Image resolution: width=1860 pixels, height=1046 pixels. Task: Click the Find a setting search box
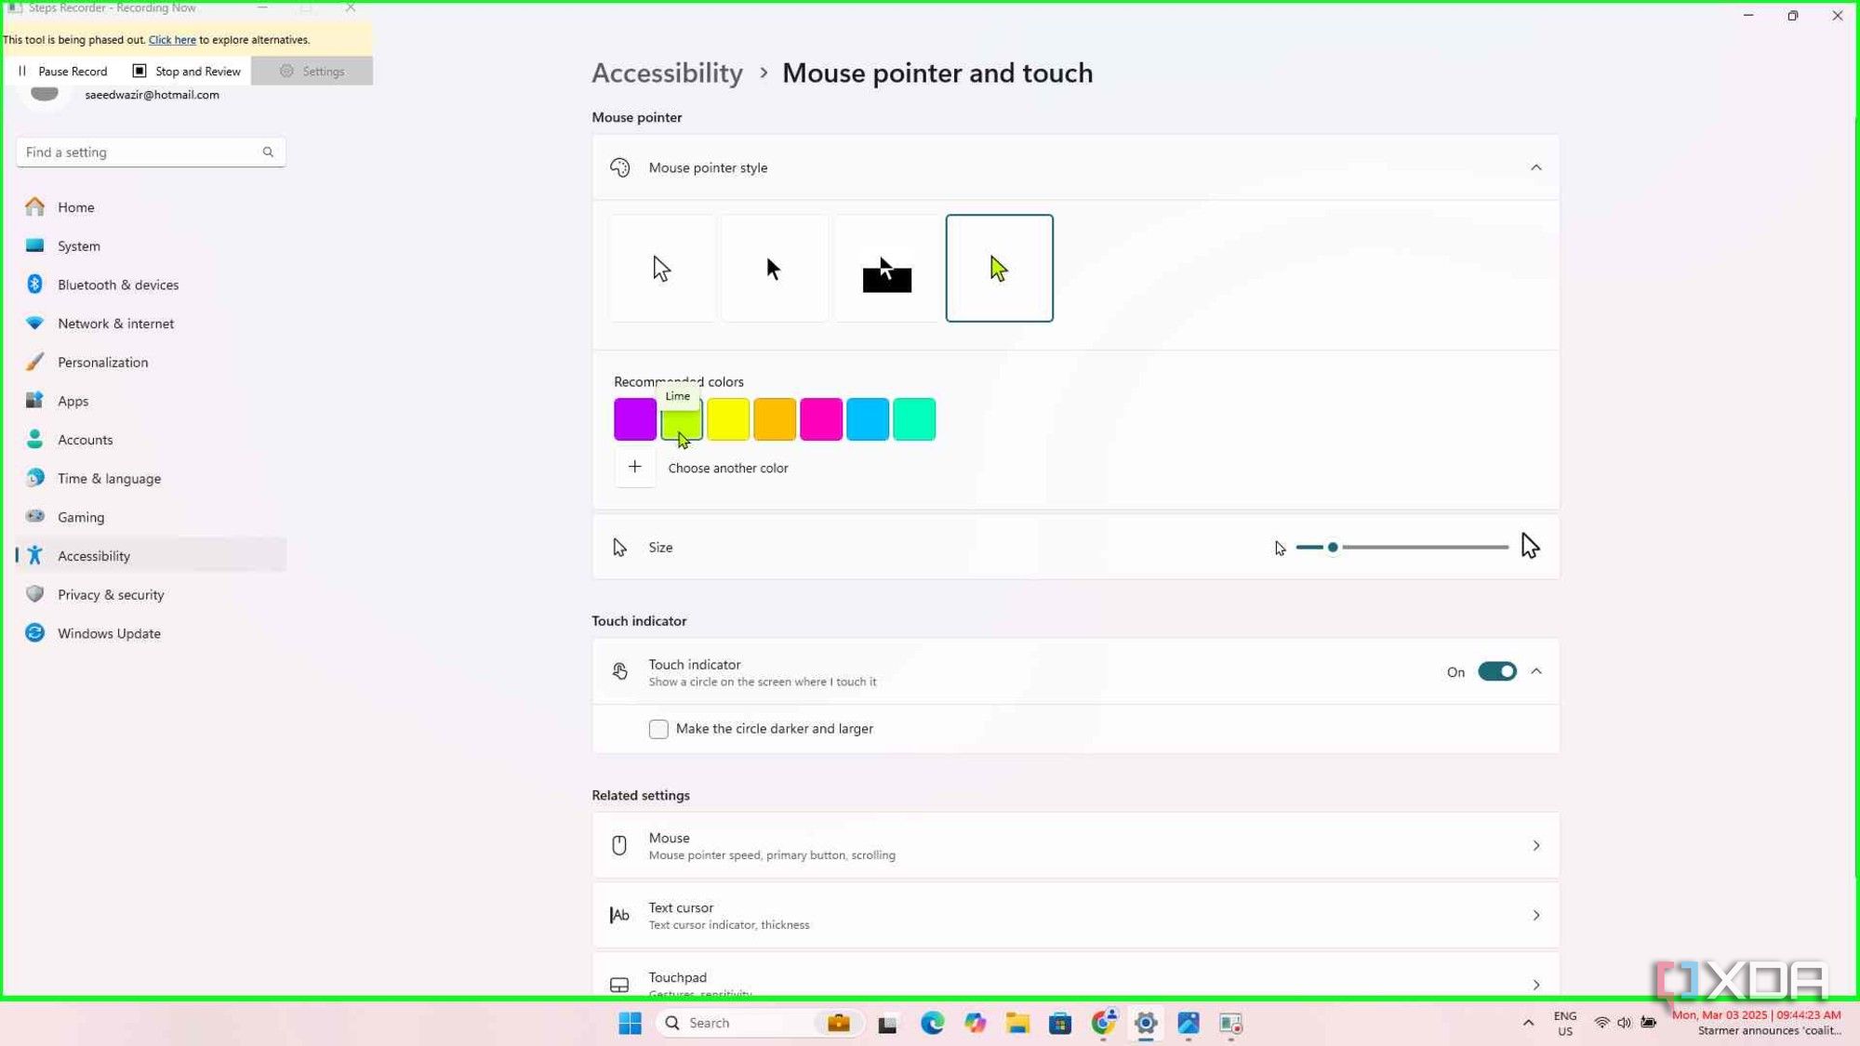click(x=139, y=152)
